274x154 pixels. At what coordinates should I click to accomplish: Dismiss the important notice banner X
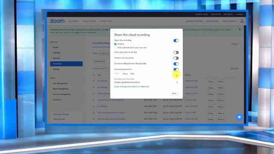(240, 30)
